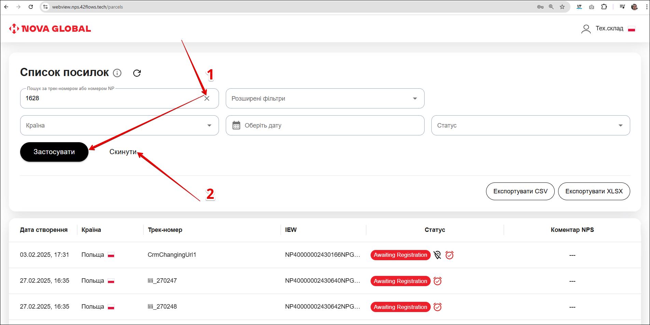Click the Awaiting Registration badge for lili_270248
The image size is (650, 325).
point(400,307)
